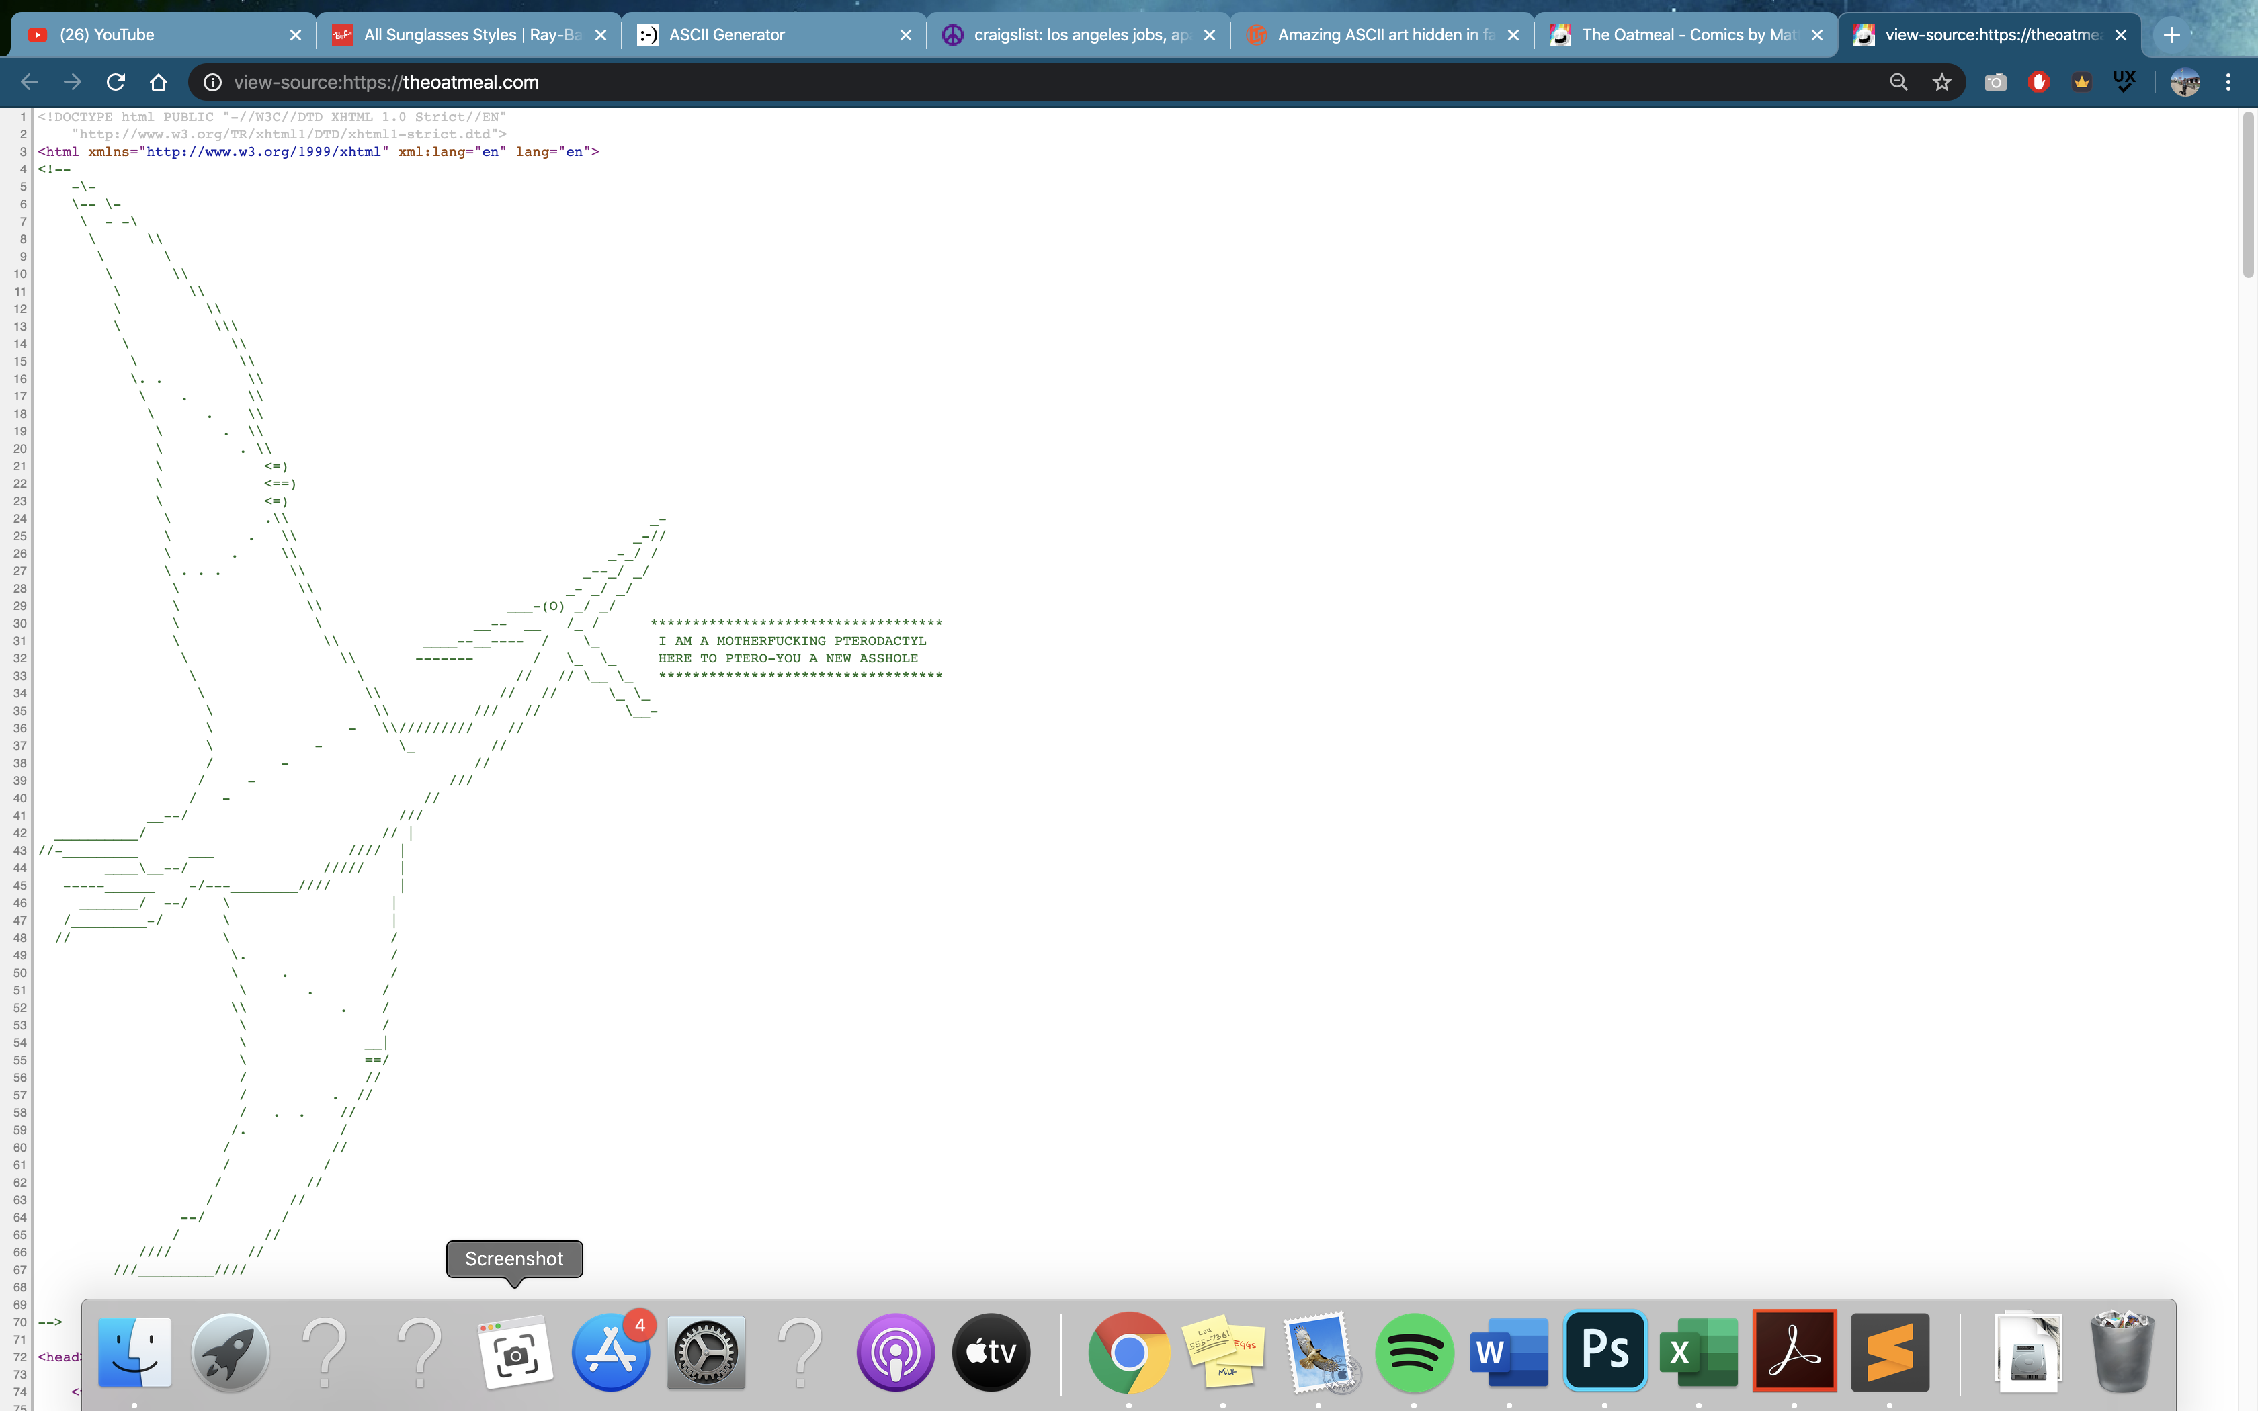
Task: Click the back navigation arrow
Action: click(30, 82)
